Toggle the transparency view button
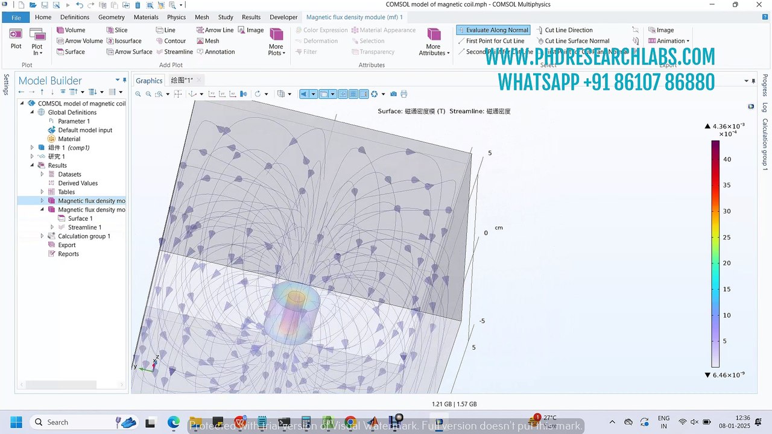Screen dimensions: 772x434 pyautogui.click(x=324, y=94)
